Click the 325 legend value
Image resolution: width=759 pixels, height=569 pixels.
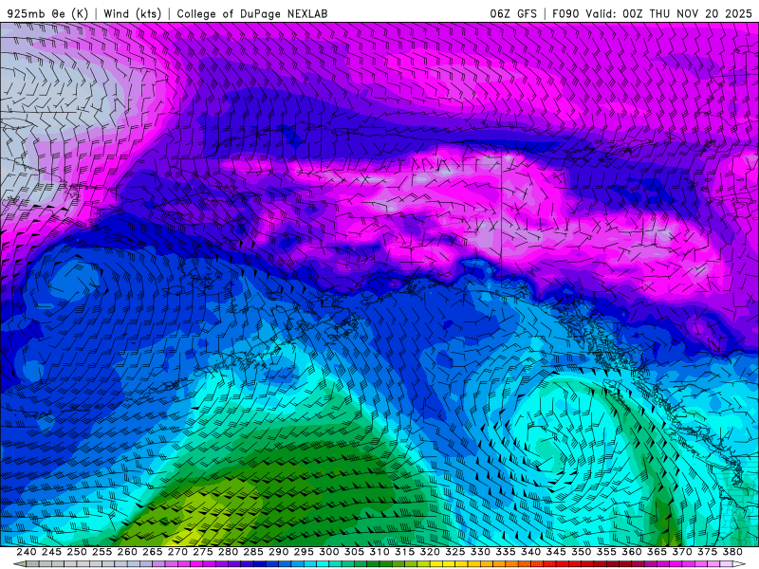pyautogui.click(x=455, y=552)
